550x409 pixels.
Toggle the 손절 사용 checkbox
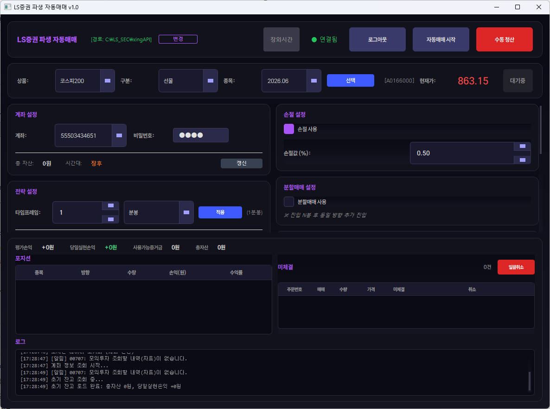pyautogui.click(x=289, y=129)
